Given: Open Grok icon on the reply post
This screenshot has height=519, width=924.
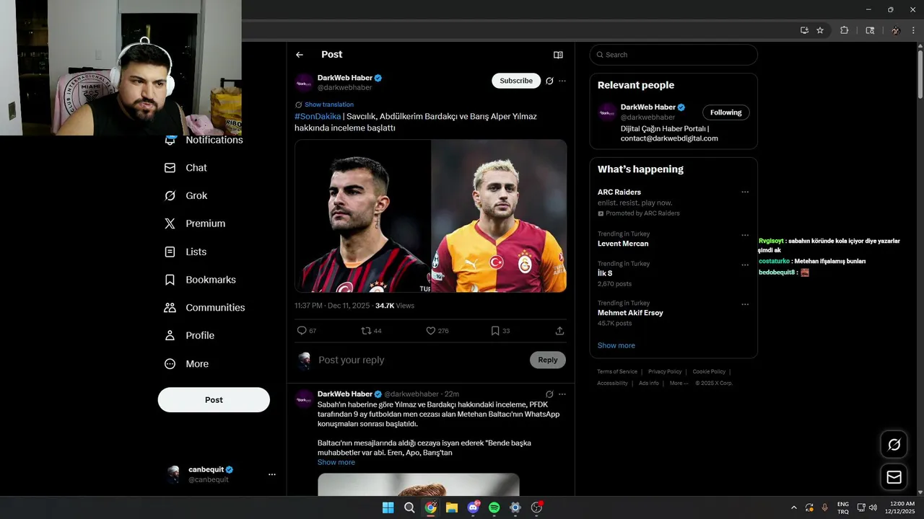Looking at the screenshot, I should point(549,394).
